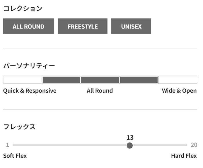Select the FREESTYLE collection tag
Image resolution: width=203 pixels, height=168 pixels.
tap(83, 27)
